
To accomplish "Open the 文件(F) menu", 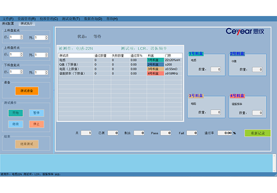I will click(9, 19).
